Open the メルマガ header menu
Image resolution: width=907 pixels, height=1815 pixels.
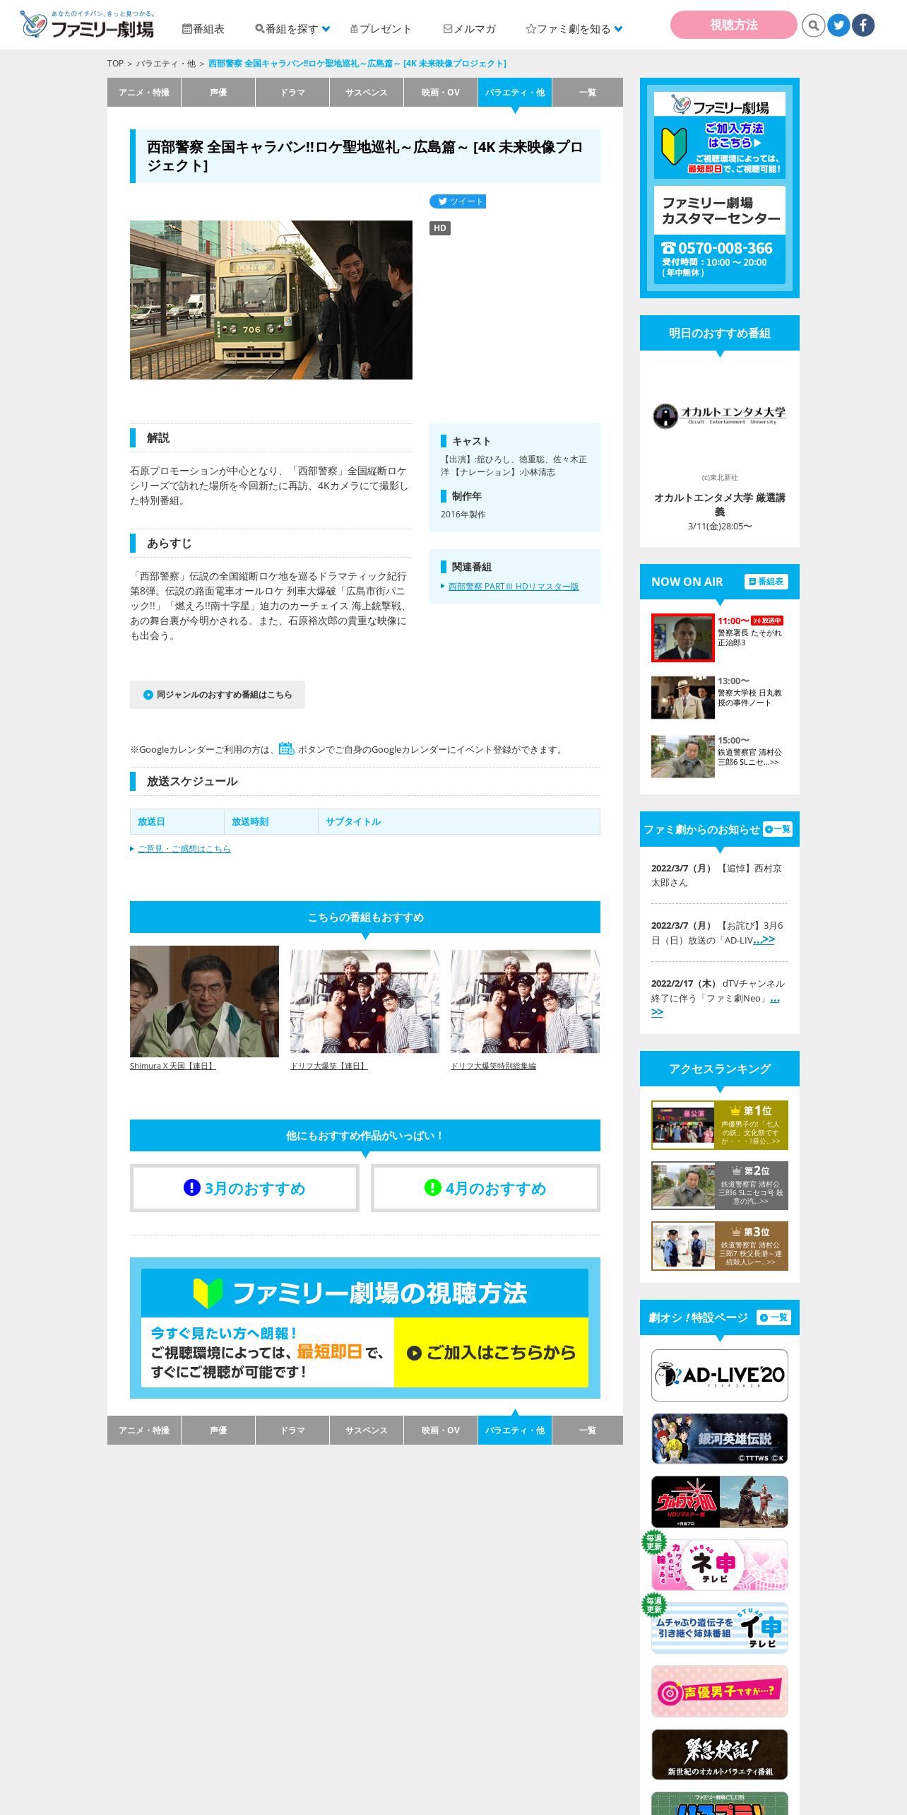[x=470, y=29]
